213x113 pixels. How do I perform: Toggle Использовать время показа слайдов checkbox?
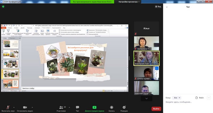[x=59, y=32]
